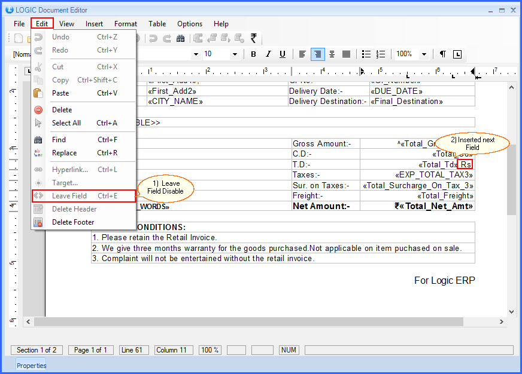Screen dimensions: 522x374
Task: Choose Undo from the Edit menu
Action: click(84, 37)
